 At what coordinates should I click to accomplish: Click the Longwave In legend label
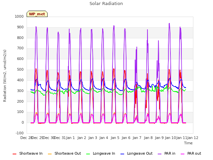pos(104,153)
